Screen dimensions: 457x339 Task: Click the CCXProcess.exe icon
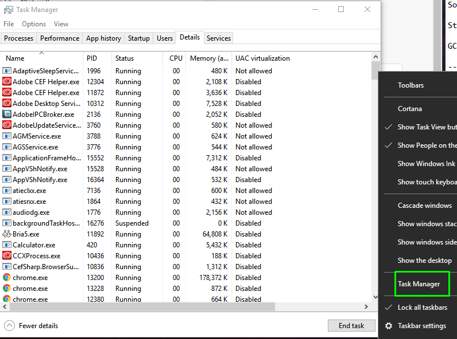click(x=7, y=256)
